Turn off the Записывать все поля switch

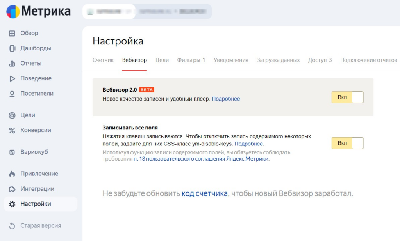pos(347,143)
